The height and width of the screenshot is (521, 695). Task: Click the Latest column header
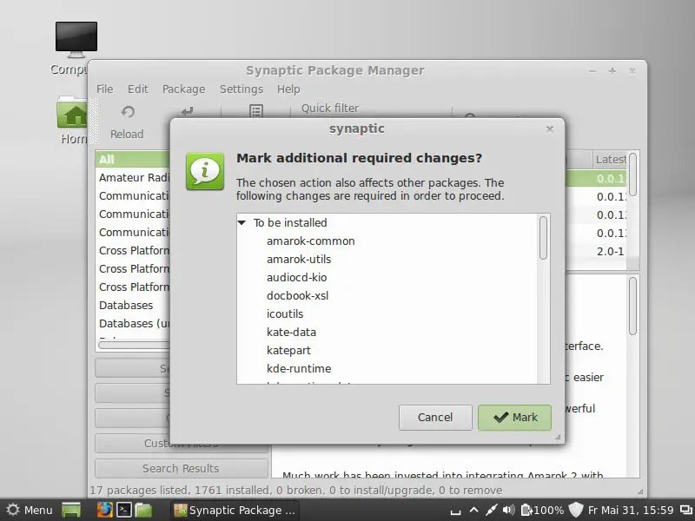point(610,159)
